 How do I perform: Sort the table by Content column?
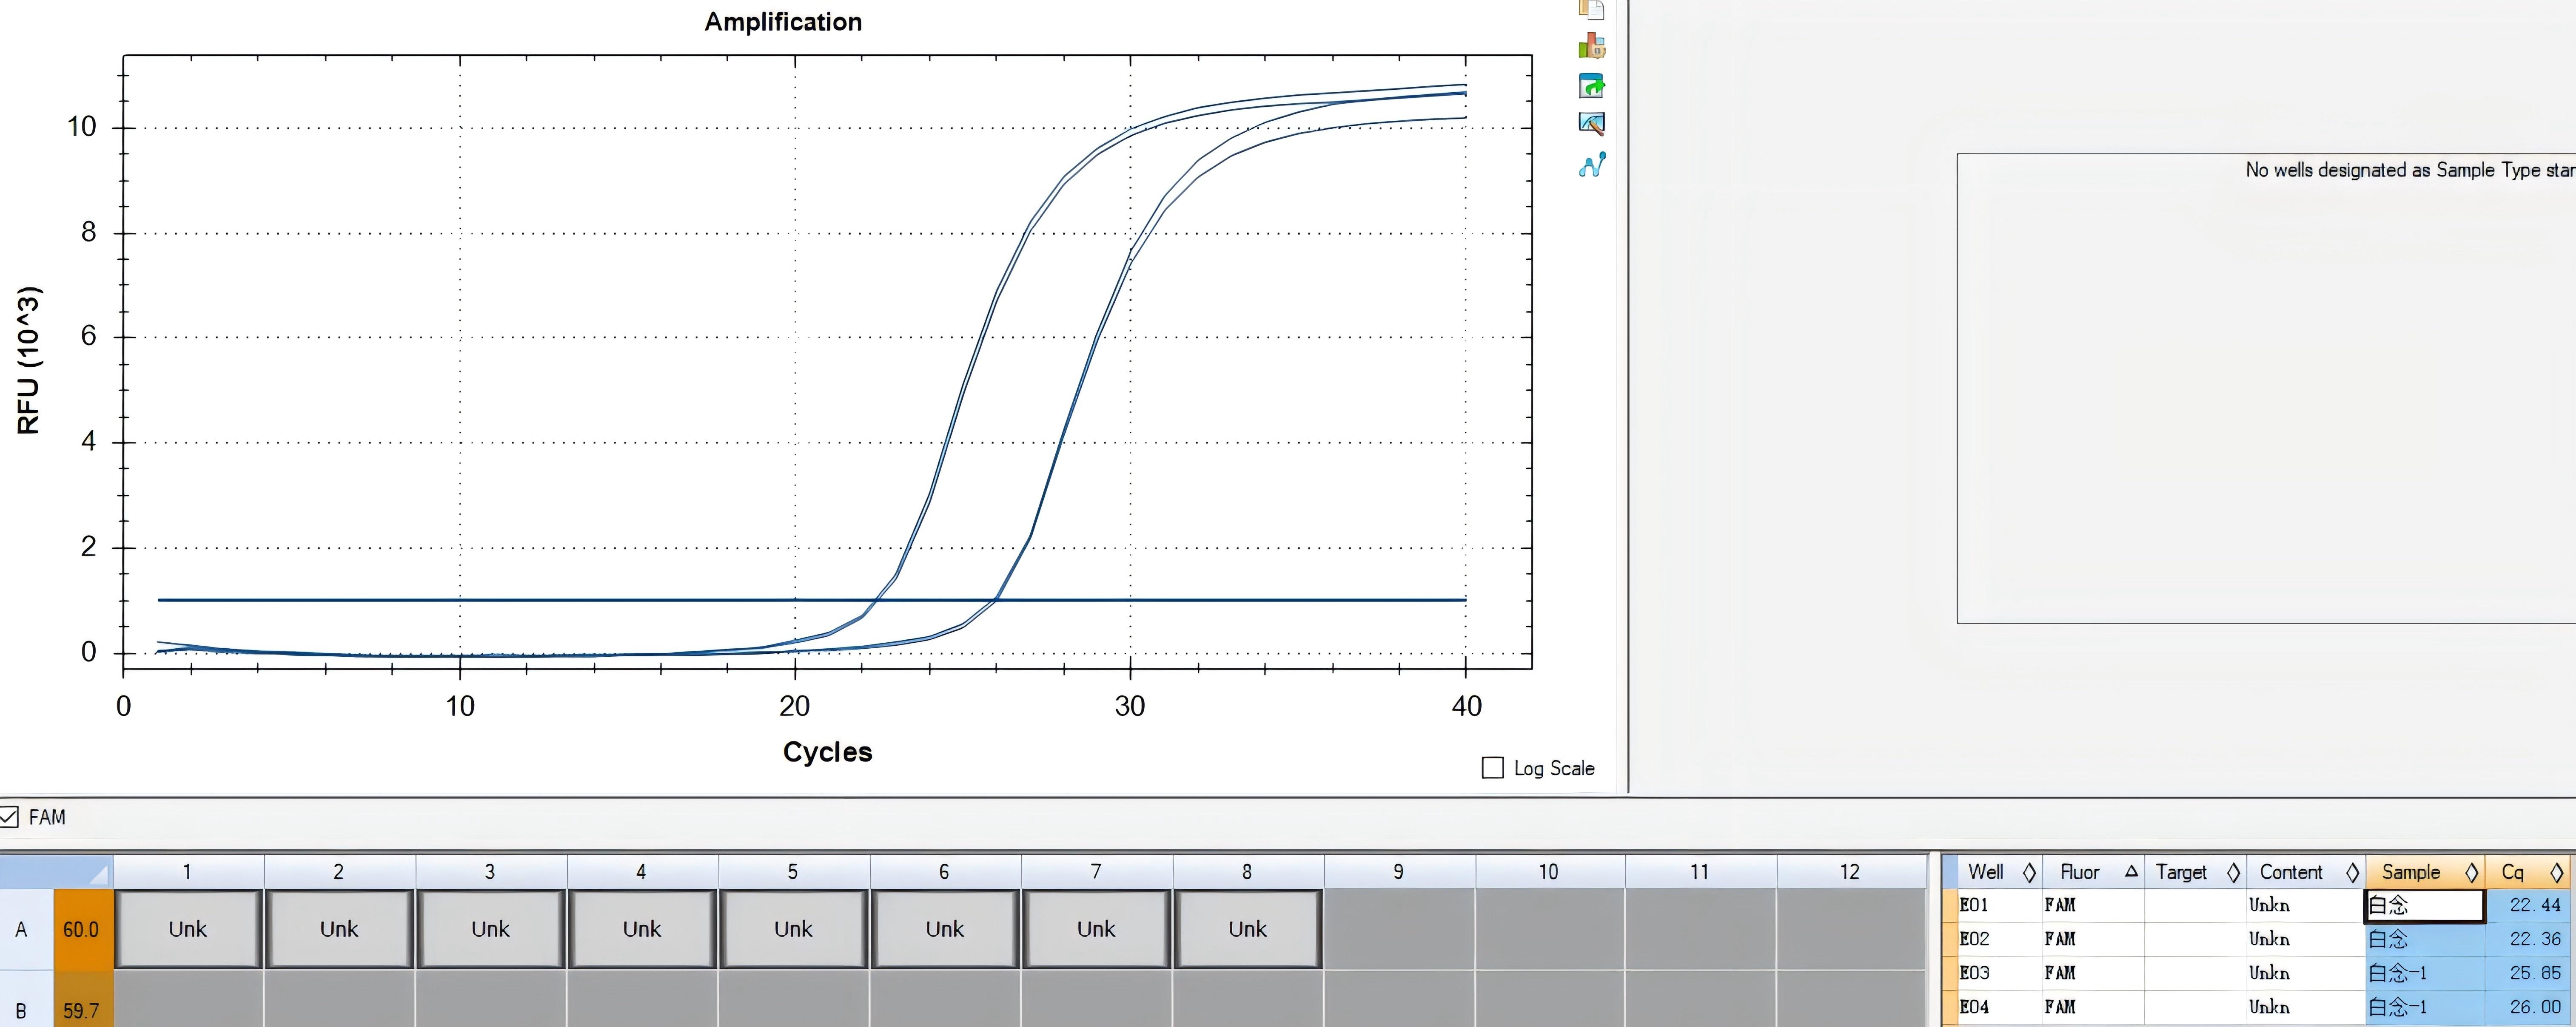(x=2306, y=872)
